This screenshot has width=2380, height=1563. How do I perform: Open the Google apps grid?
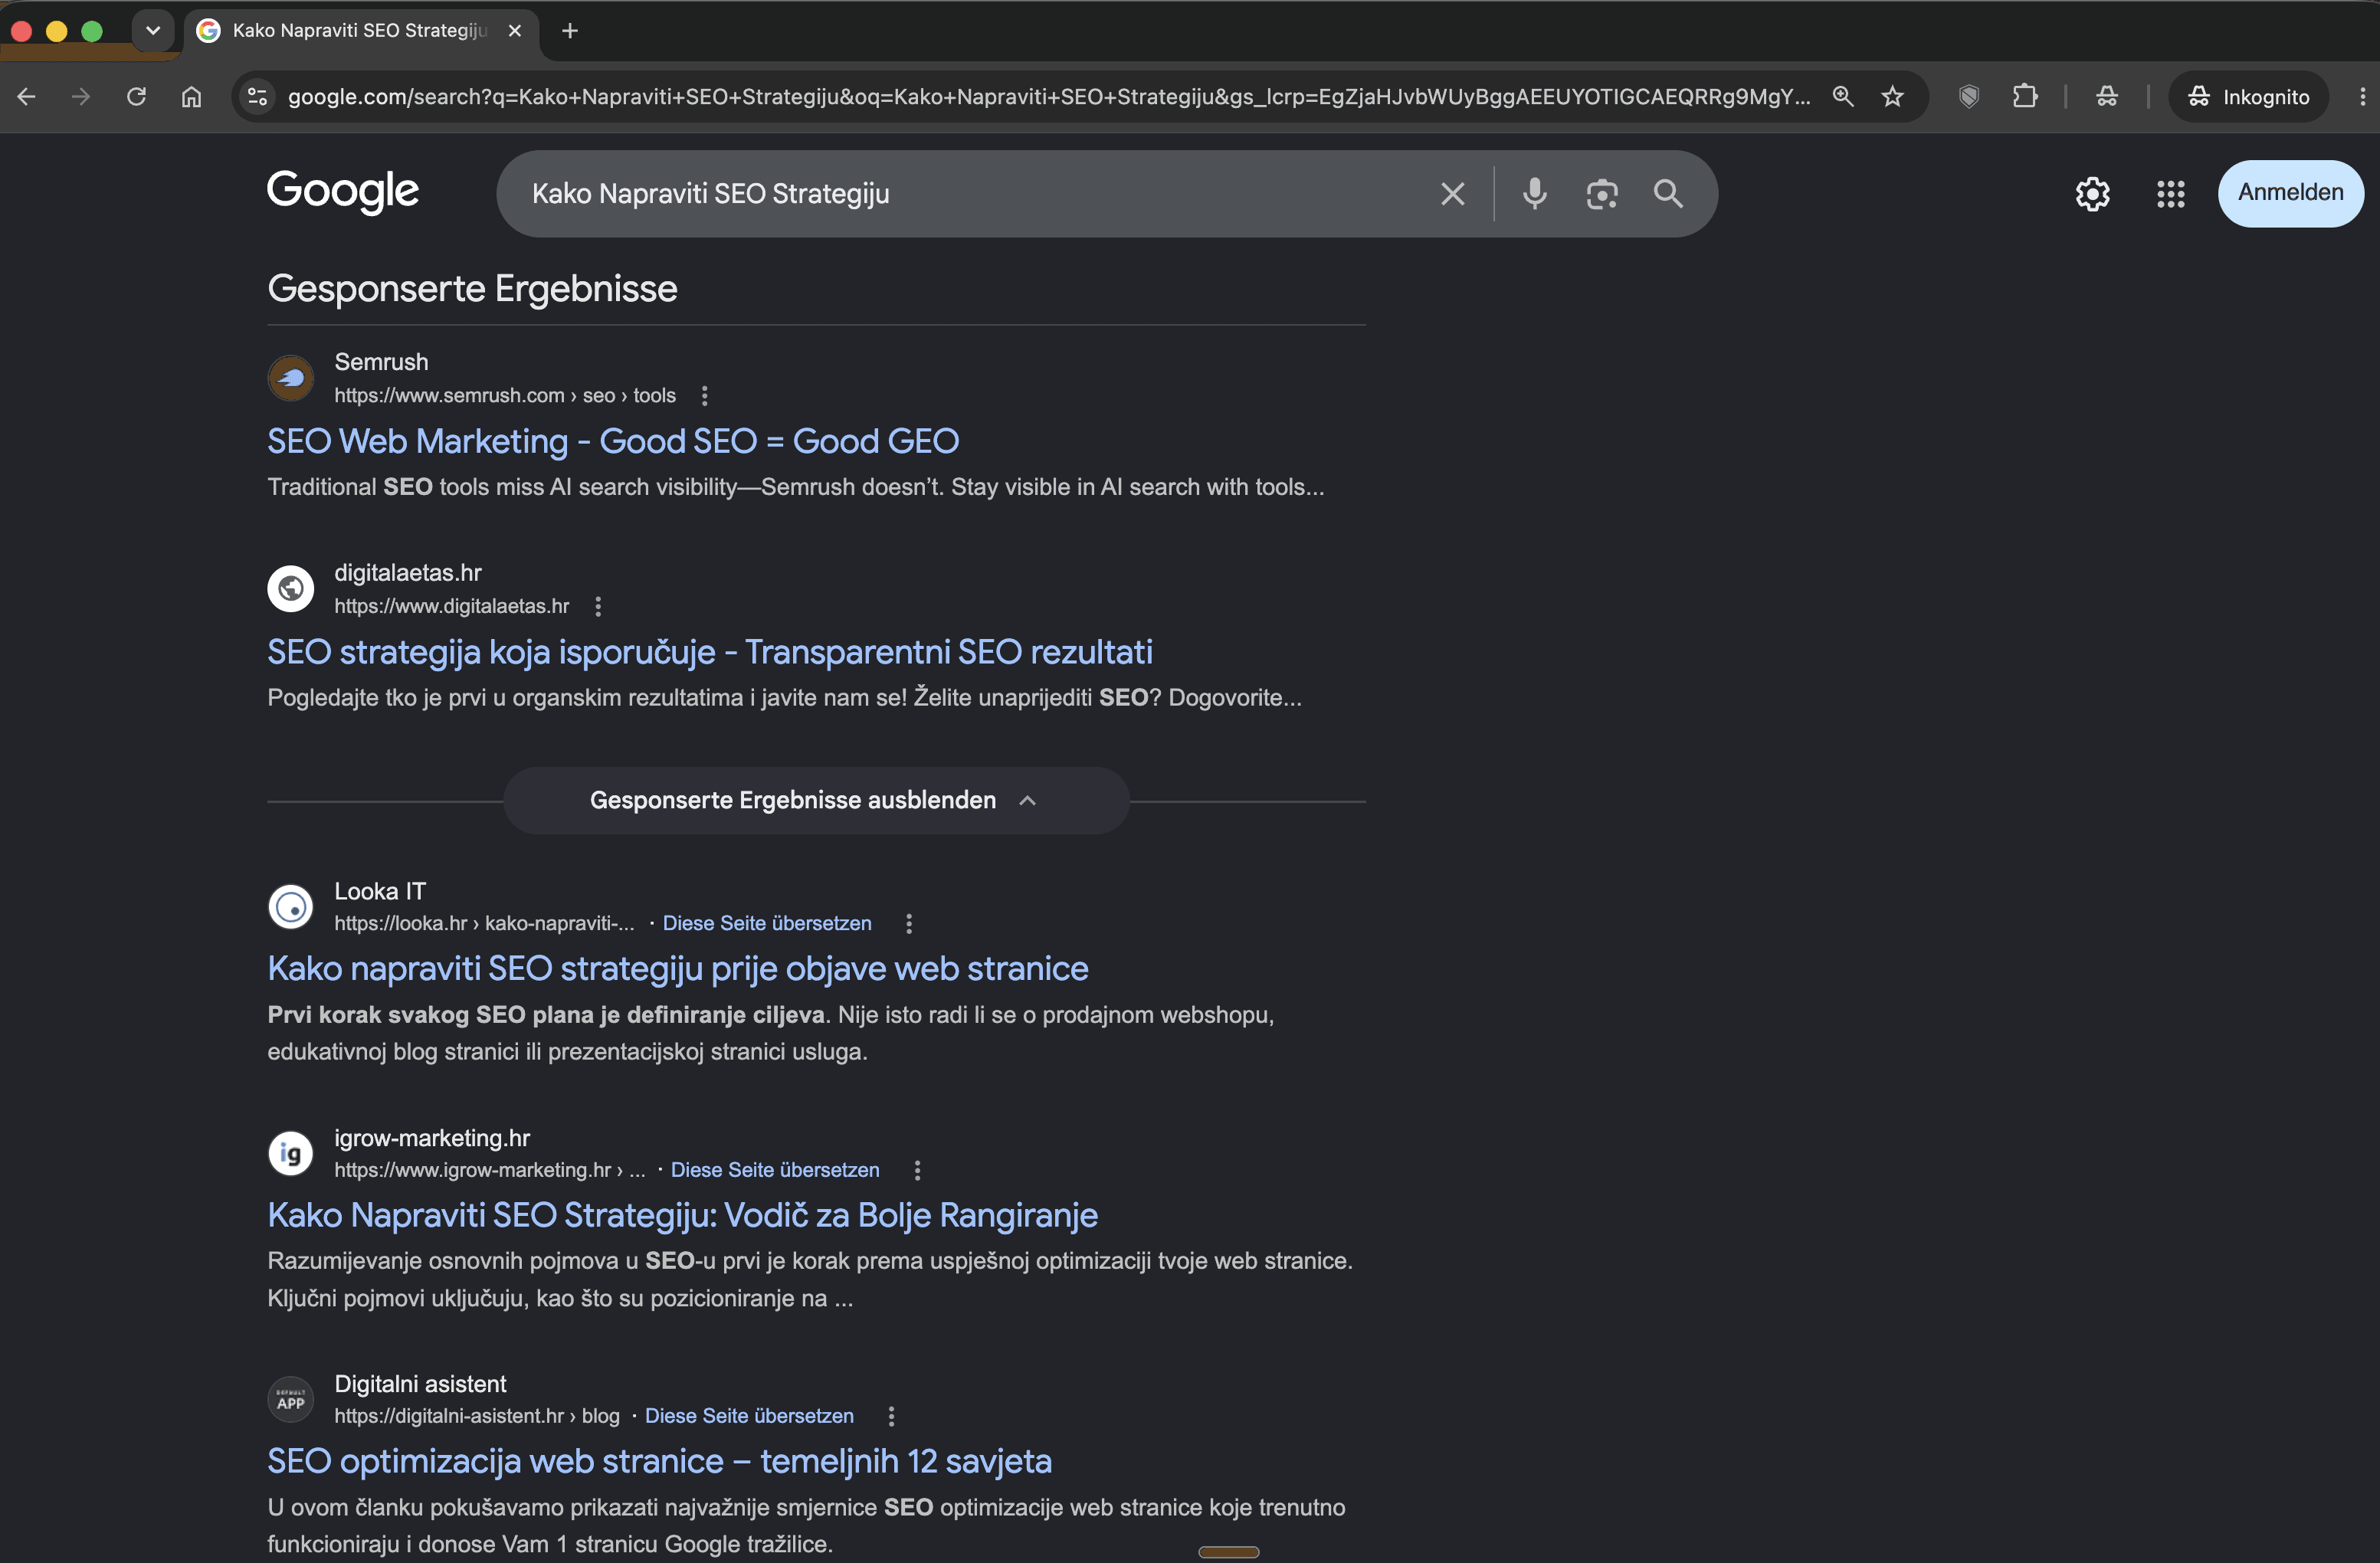point(2171,194)
